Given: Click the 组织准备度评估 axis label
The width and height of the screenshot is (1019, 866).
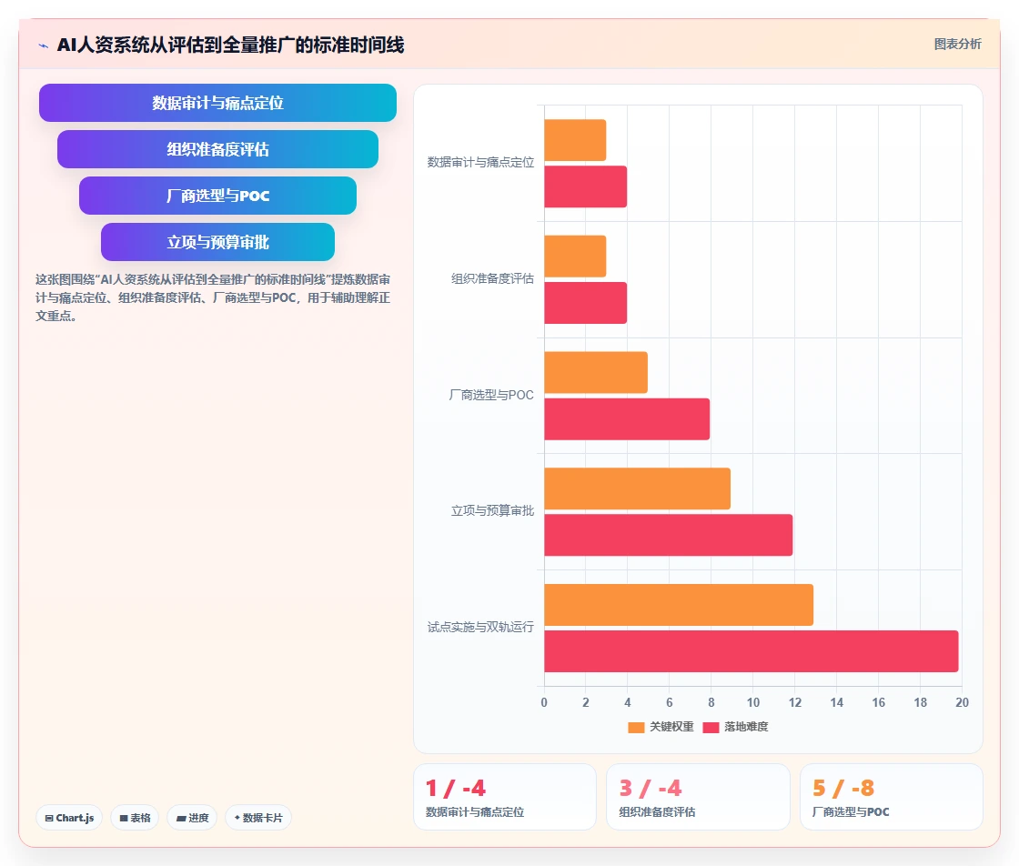Looking at the screenshot, I should pyautogui.click(x=492, y=278).
